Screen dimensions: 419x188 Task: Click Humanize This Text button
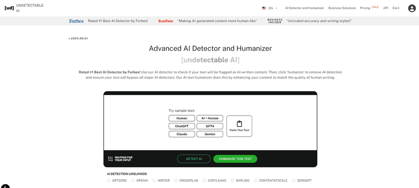click(235, 159)
